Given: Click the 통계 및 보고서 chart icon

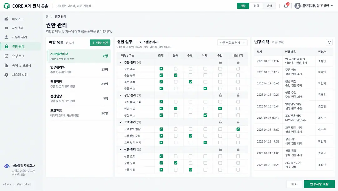Looking at the screenshot, I should 7,65.
